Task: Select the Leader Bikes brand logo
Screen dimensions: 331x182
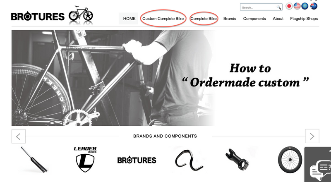Action: point(85,159)
